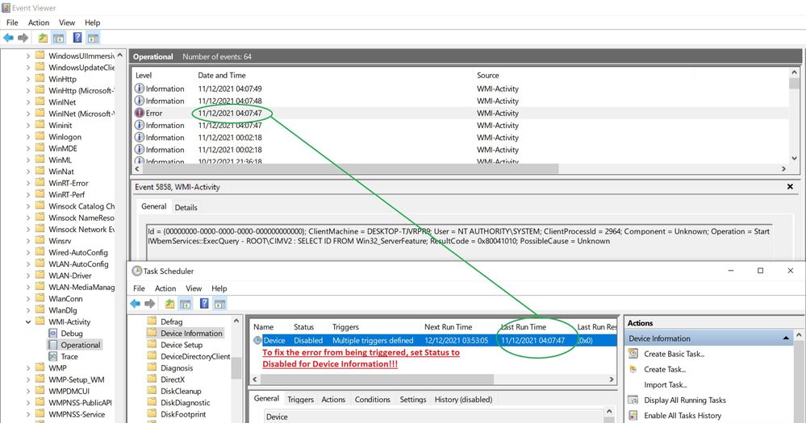Click the console tree icon in Task Scheduler toolbar
Image resolution: width=806 pixels, height=423 pixels.
click(185, 304)
